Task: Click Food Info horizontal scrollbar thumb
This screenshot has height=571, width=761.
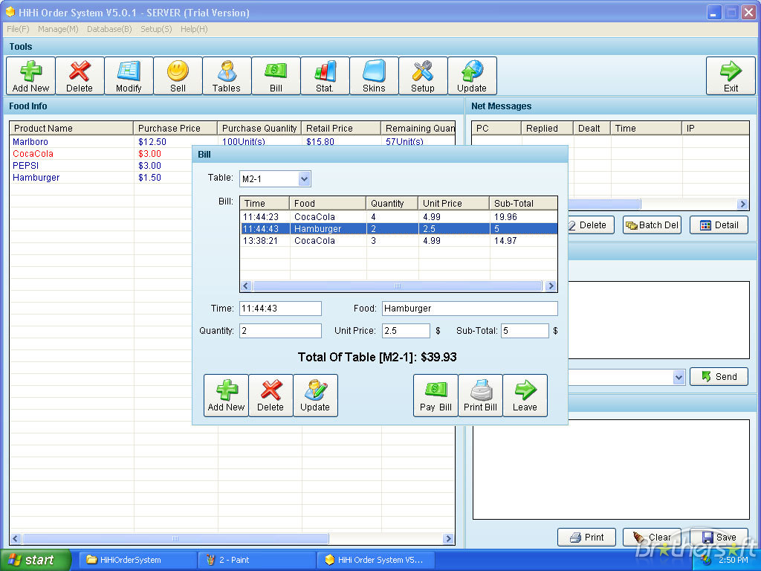Action: coord(175,538)
